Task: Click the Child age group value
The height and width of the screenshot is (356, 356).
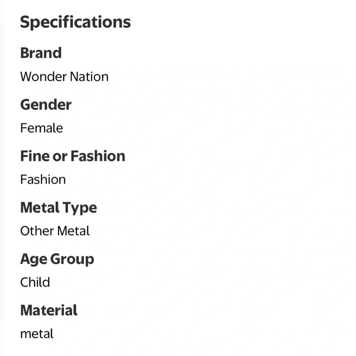Action: click(35, 282)
